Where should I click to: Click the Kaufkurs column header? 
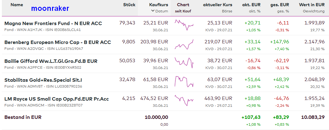coord(158,5)
